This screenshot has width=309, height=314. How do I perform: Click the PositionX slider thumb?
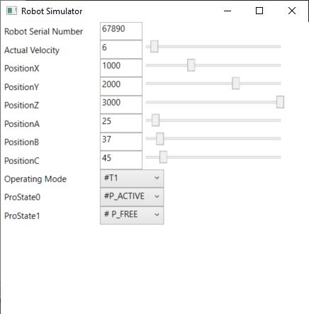pyautogui.click(x=191, y=65)
